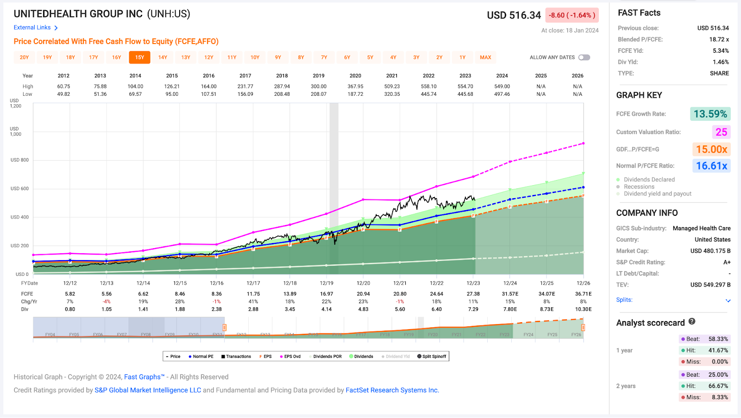Toggle the EPS legend item
Image resolution: width=741 pixels, height=418 pixels.
(x=266, y=356)
